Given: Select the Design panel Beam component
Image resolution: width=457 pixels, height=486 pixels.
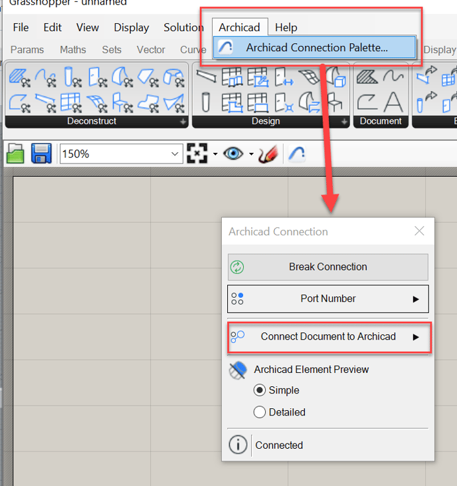Looking at the screenshot, I should point(206,76).
